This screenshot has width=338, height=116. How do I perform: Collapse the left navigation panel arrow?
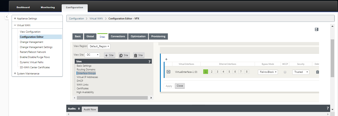[7, 17]
